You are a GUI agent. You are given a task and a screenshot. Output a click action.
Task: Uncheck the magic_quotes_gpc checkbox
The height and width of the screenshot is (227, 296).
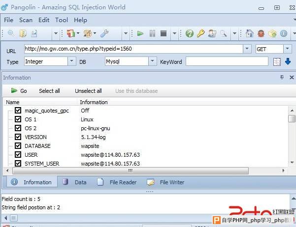pos(18,110)
